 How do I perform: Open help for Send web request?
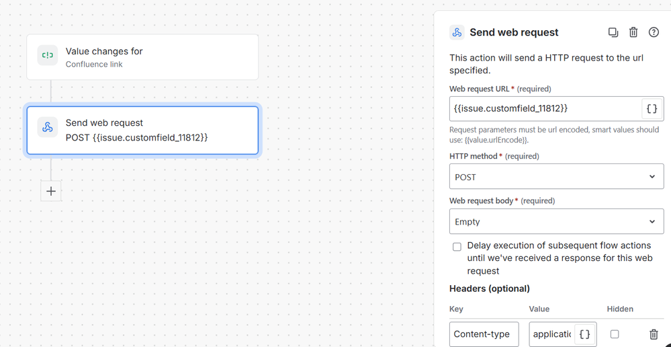point(654,32)
